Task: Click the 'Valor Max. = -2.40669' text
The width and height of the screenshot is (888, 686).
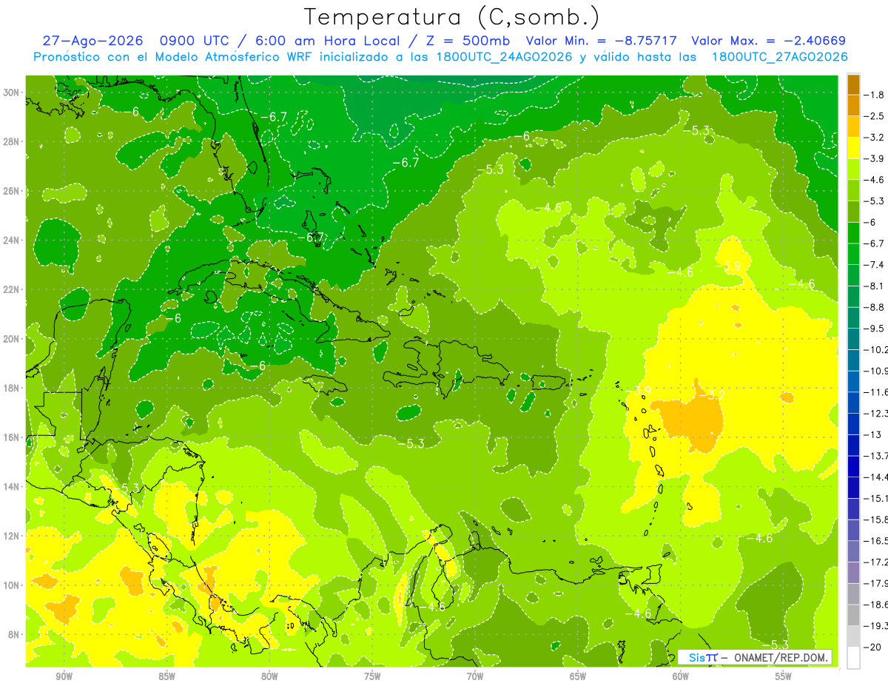Action: 768,41
